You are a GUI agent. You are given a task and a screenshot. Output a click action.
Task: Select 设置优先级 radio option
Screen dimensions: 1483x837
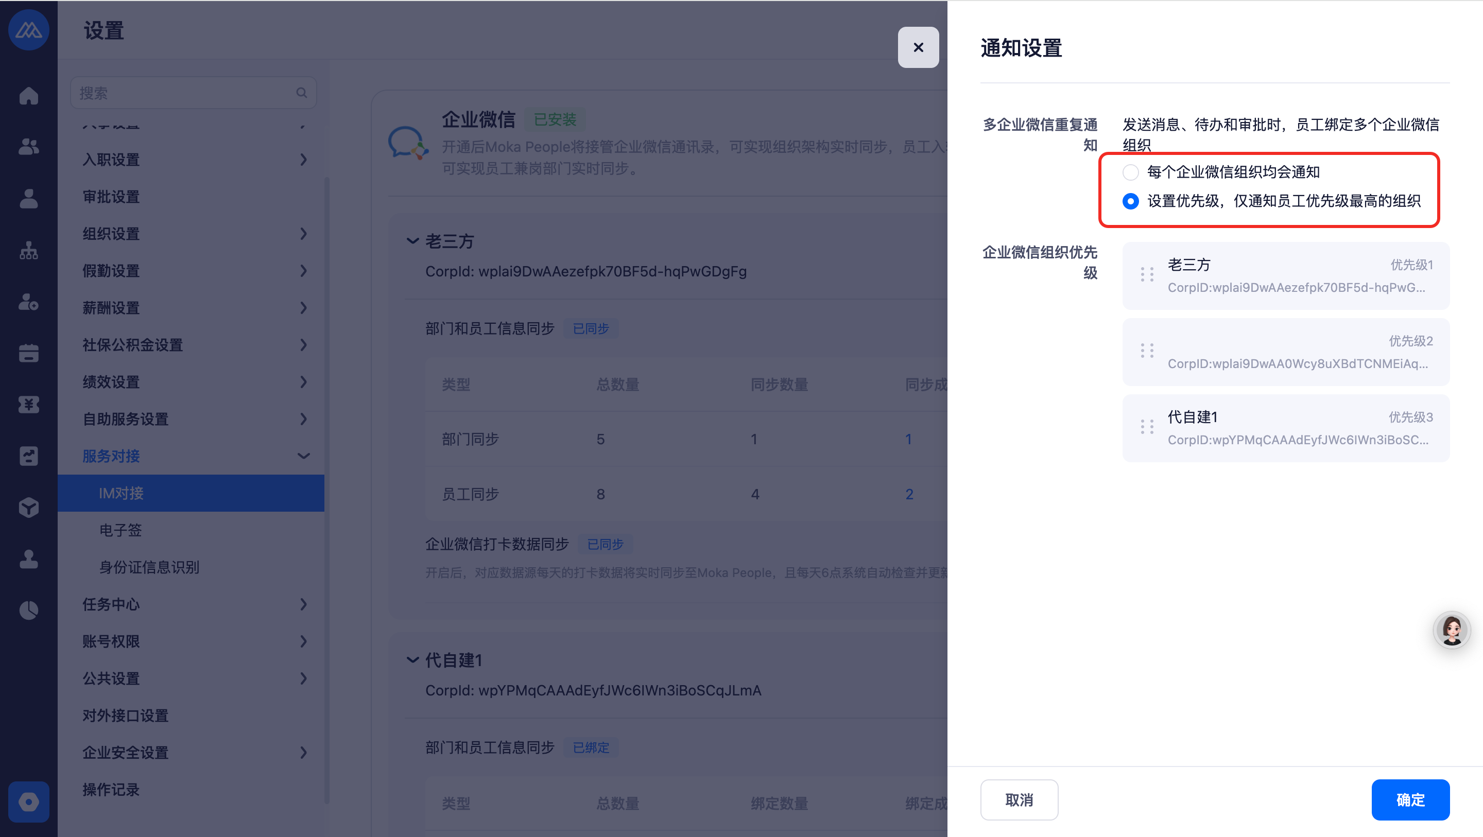[x=1130, y=201]
